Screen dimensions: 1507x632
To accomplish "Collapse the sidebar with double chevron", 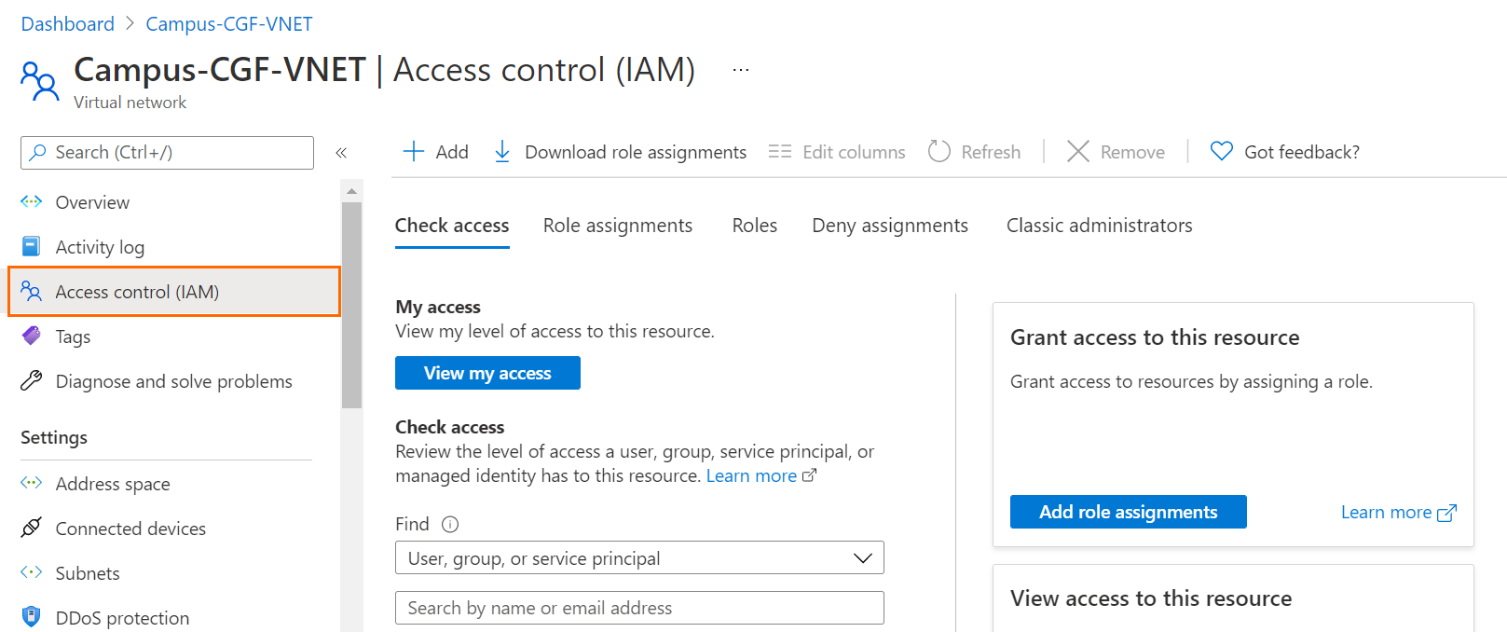I will pyautogui.click(x=341, y=152).
